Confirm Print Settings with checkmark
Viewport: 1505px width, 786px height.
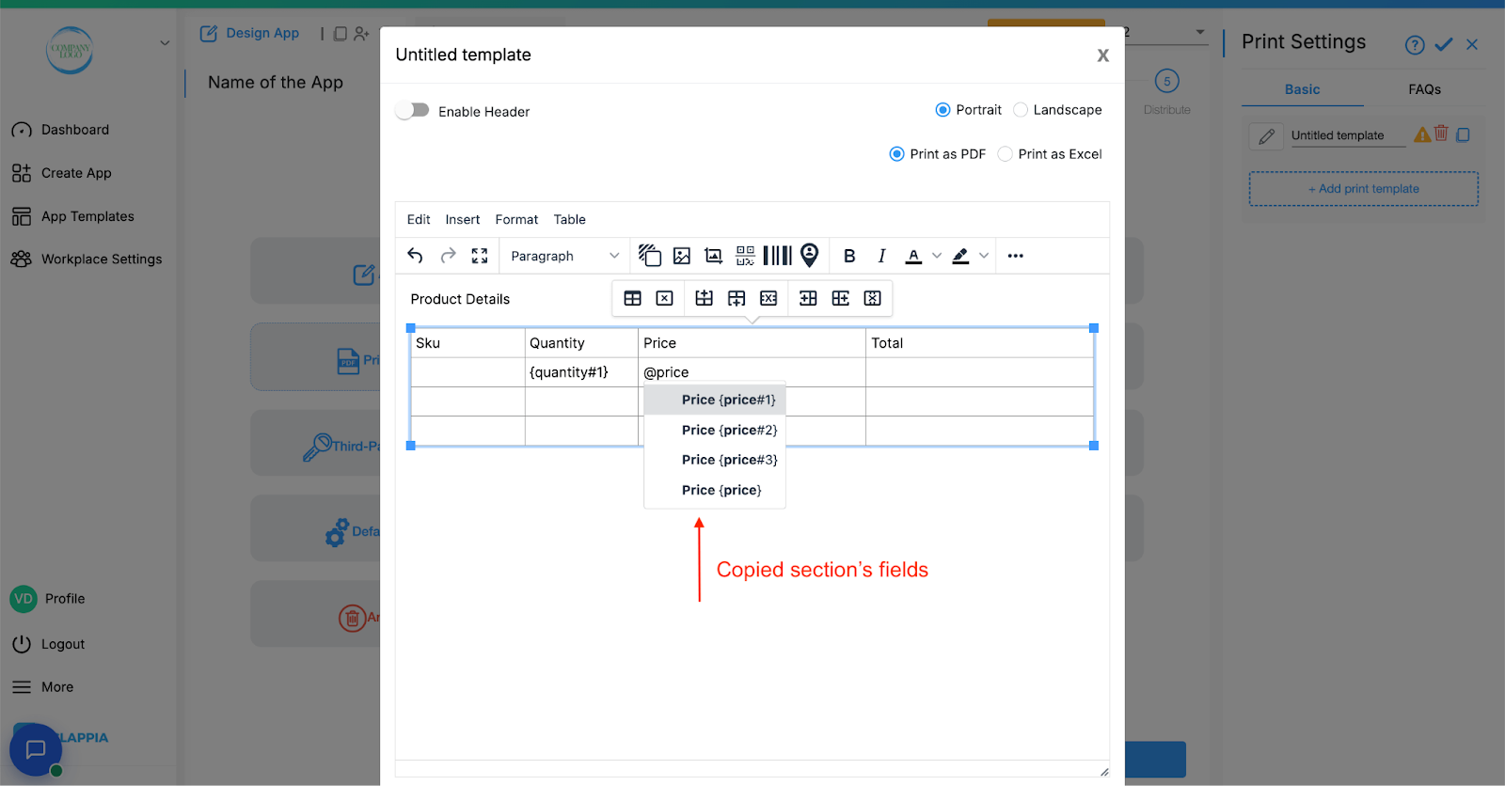[1444, 44]
